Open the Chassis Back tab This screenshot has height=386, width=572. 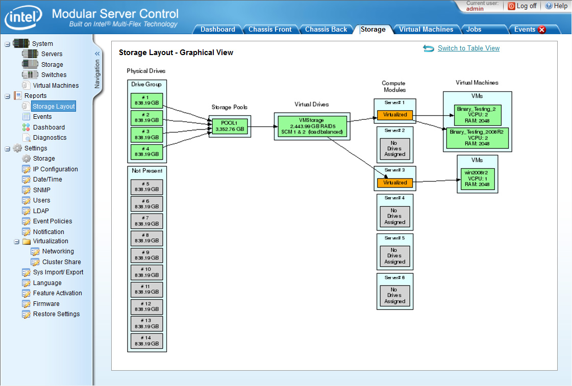pyautogui.click(x=326, y=29)
